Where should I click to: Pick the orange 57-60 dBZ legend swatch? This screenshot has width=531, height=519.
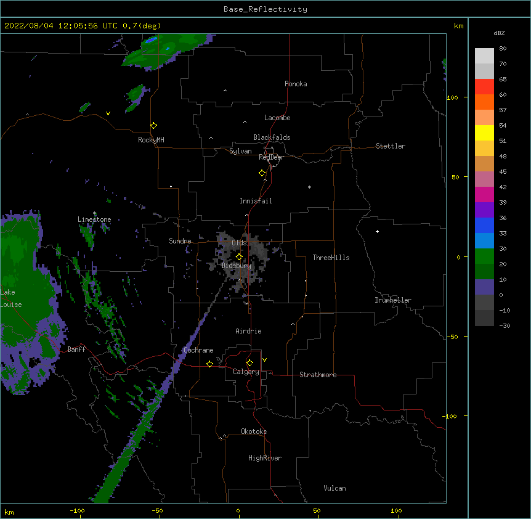click(484, 102)
